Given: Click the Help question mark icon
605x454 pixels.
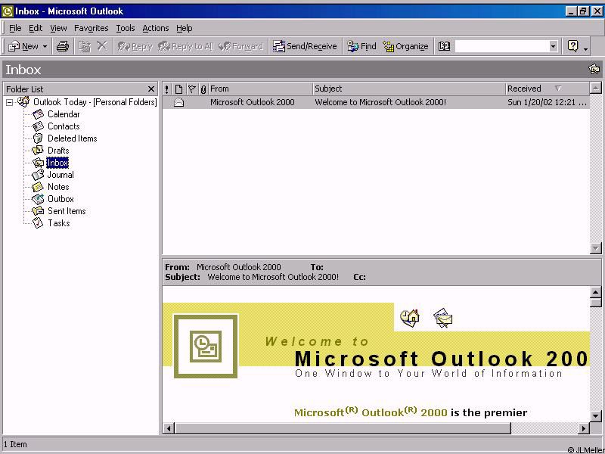Looking at the screenshot, I should [573, 46].
